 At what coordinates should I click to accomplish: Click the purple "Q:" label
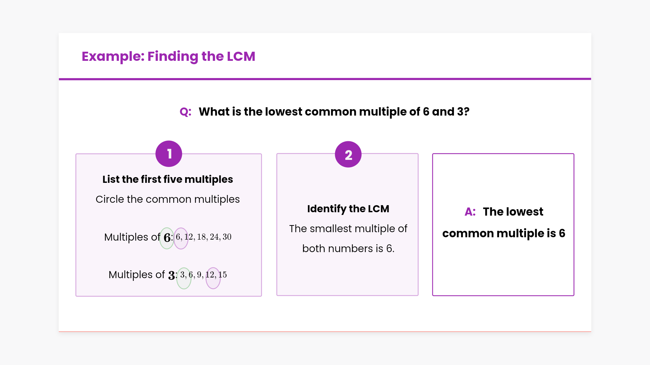point(186,112)
